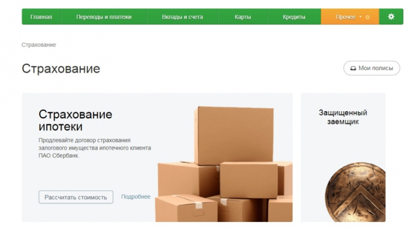Click the Рассчитать стоимость button
This screenshot has height=228, width=409.
pos(76,197)
